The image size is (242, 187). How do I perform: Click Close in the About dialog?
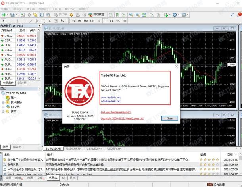point(170,118)
